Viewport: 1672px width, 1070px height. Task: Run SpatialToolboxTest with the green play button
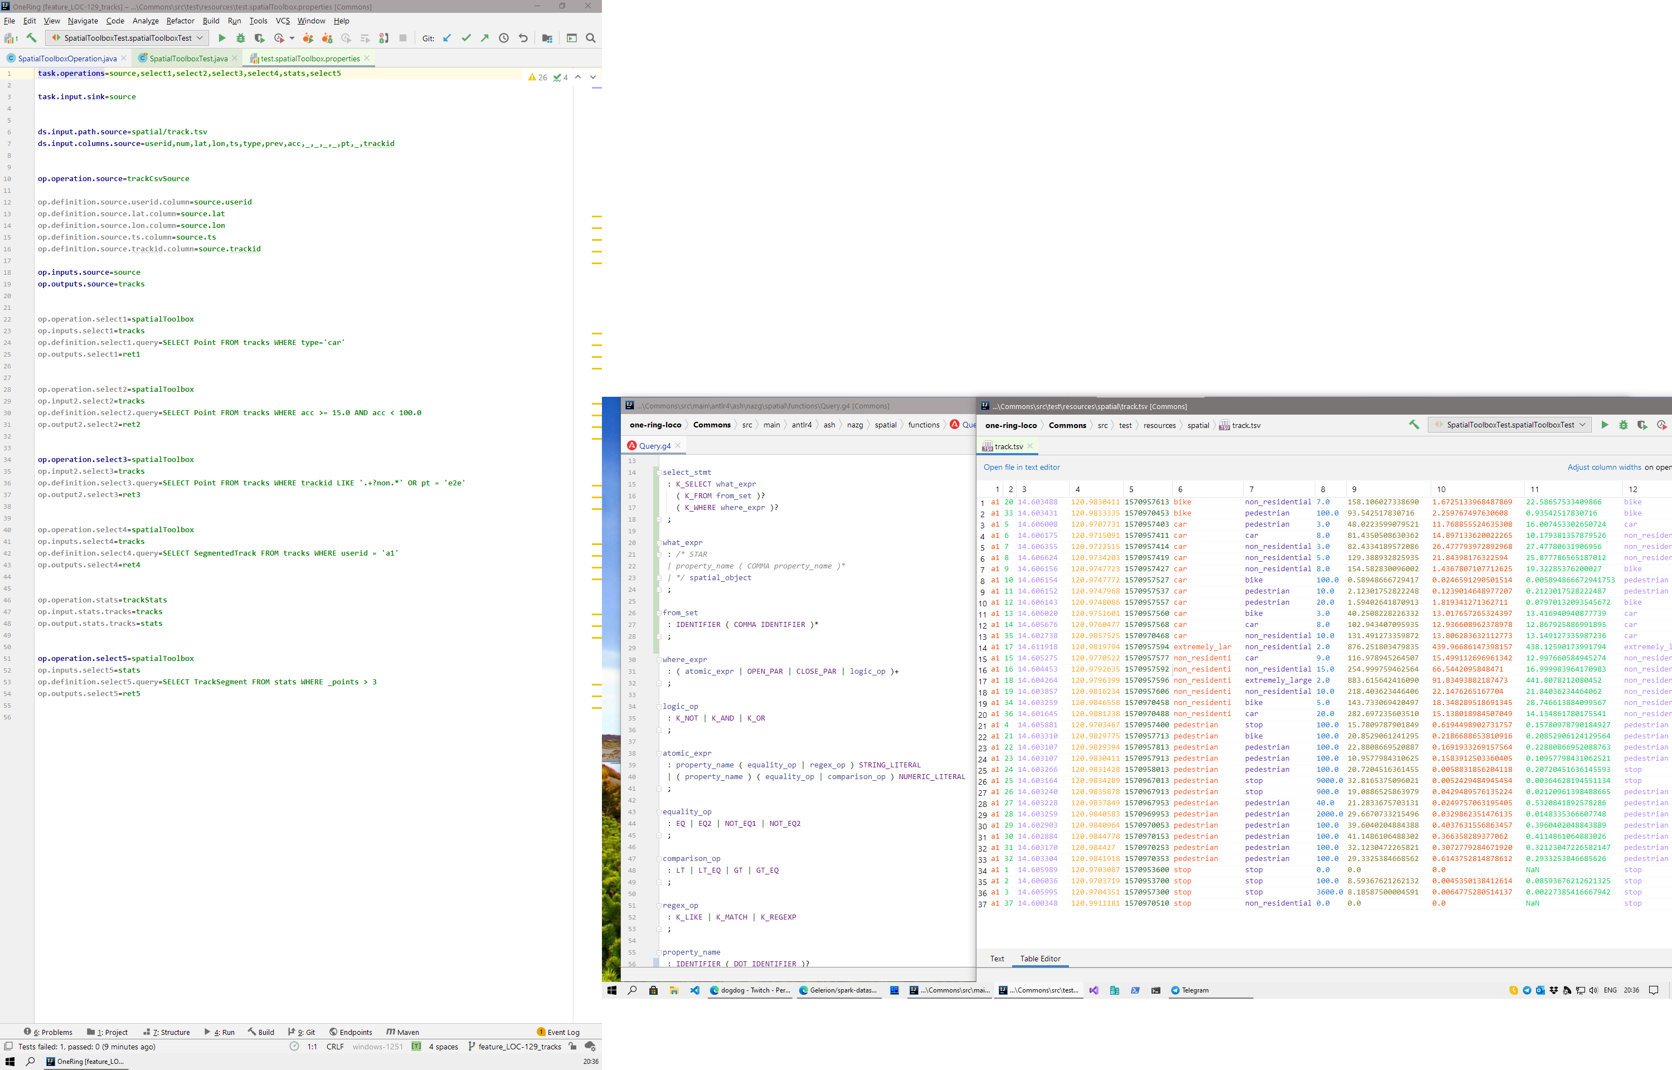(x=222, y=38)
